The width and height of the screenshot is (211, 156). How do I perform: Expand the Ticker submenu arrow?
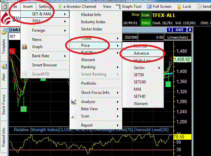[x=118, y=39]
